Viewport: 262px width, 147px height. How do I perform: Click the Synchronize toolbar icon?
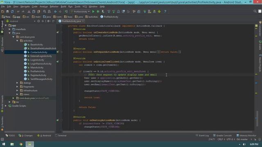12,11
